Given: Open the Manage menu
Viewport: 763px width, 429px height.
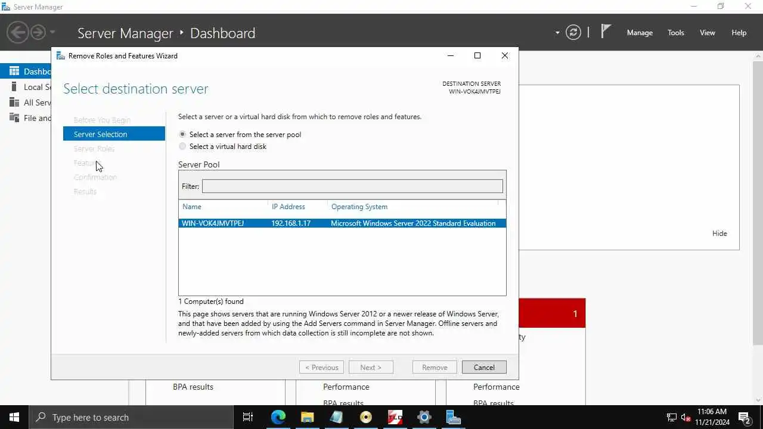Looking at the screenshot, I should (x=640, y=33).
